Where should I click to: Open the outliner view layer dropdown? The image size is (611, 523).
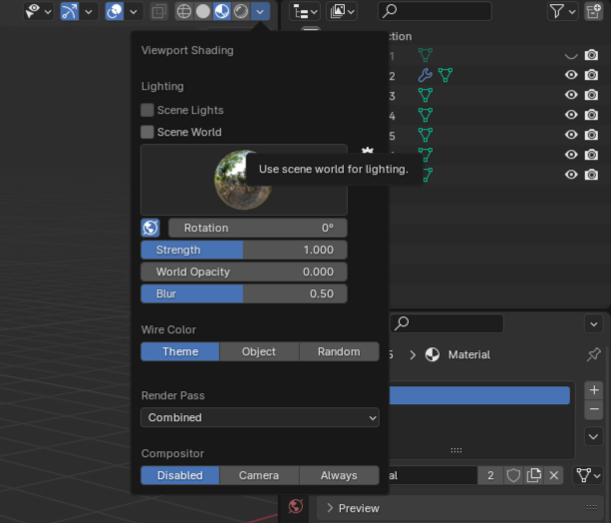(342, 11)
